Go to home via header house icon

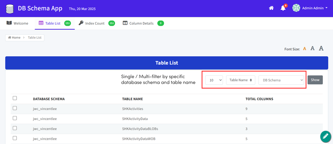click(x=271, y=8)
